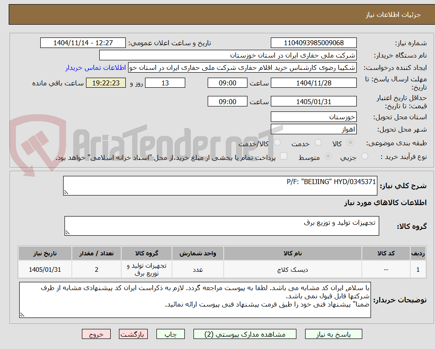The image size is (435, 349).
Task: Click the تعداد / مقدار column header
Action: tap(97, 254)
